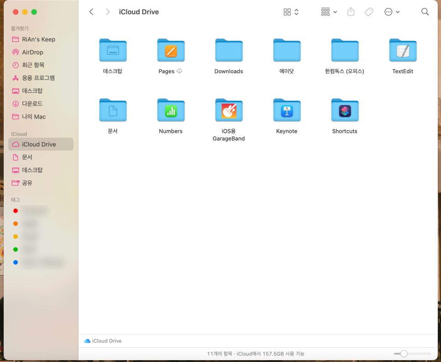Image resolution: width=441 pixels, height=362 pixels.
Task: Click the Share toolbar icon
Action: point(351,12)
